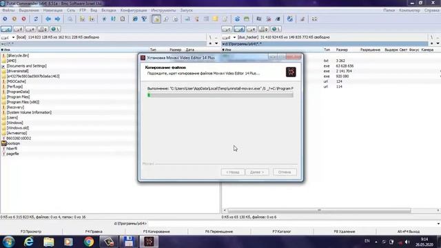Go back with the blue left arrow
Image resolution: width=441 pixels, height=248 pixels.
pyautogui.click(x=48, y=19)
